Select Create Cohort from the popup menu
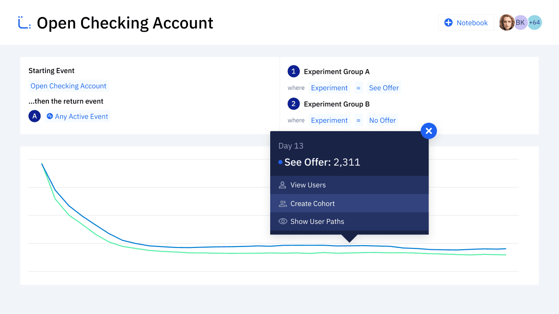 (x=313, y=204)
